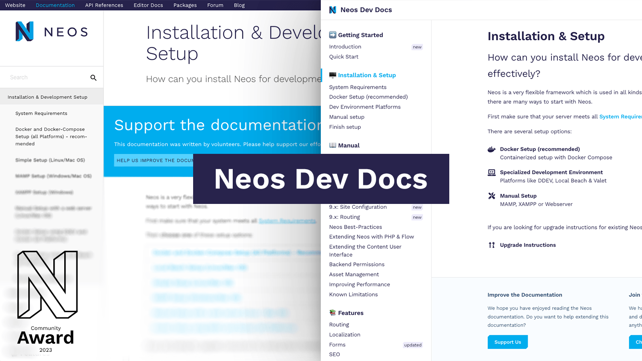Click the Manual Setup tools icon
642x361 pixels.
[491, 196]
